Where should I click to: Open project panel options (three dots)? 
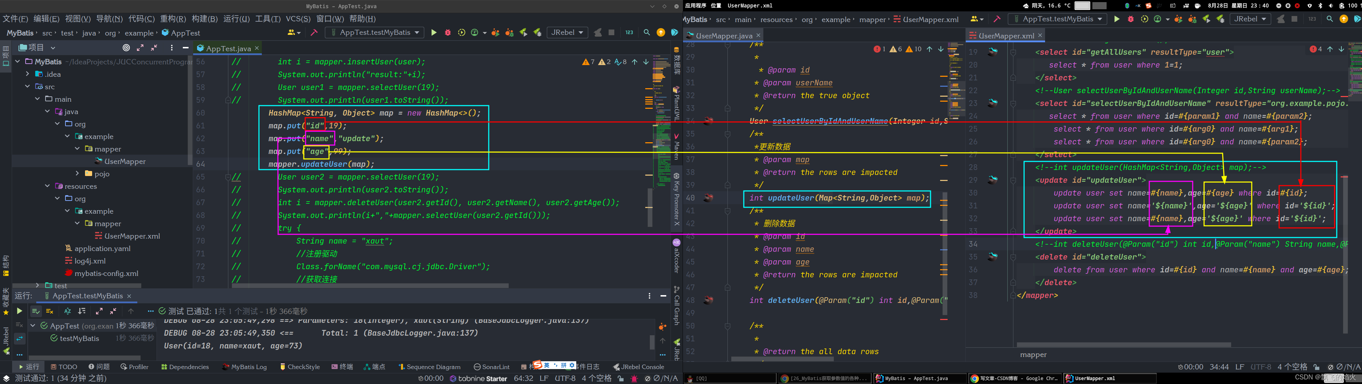172,48
